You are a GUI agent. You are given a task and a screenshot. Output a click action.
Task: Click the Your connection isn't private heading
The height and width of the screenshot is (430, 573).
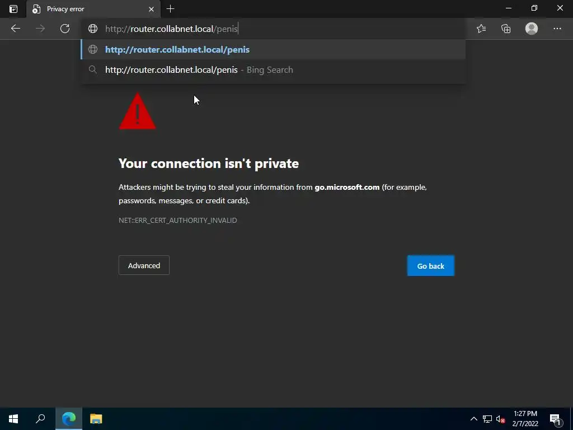[x=209, y=163]
